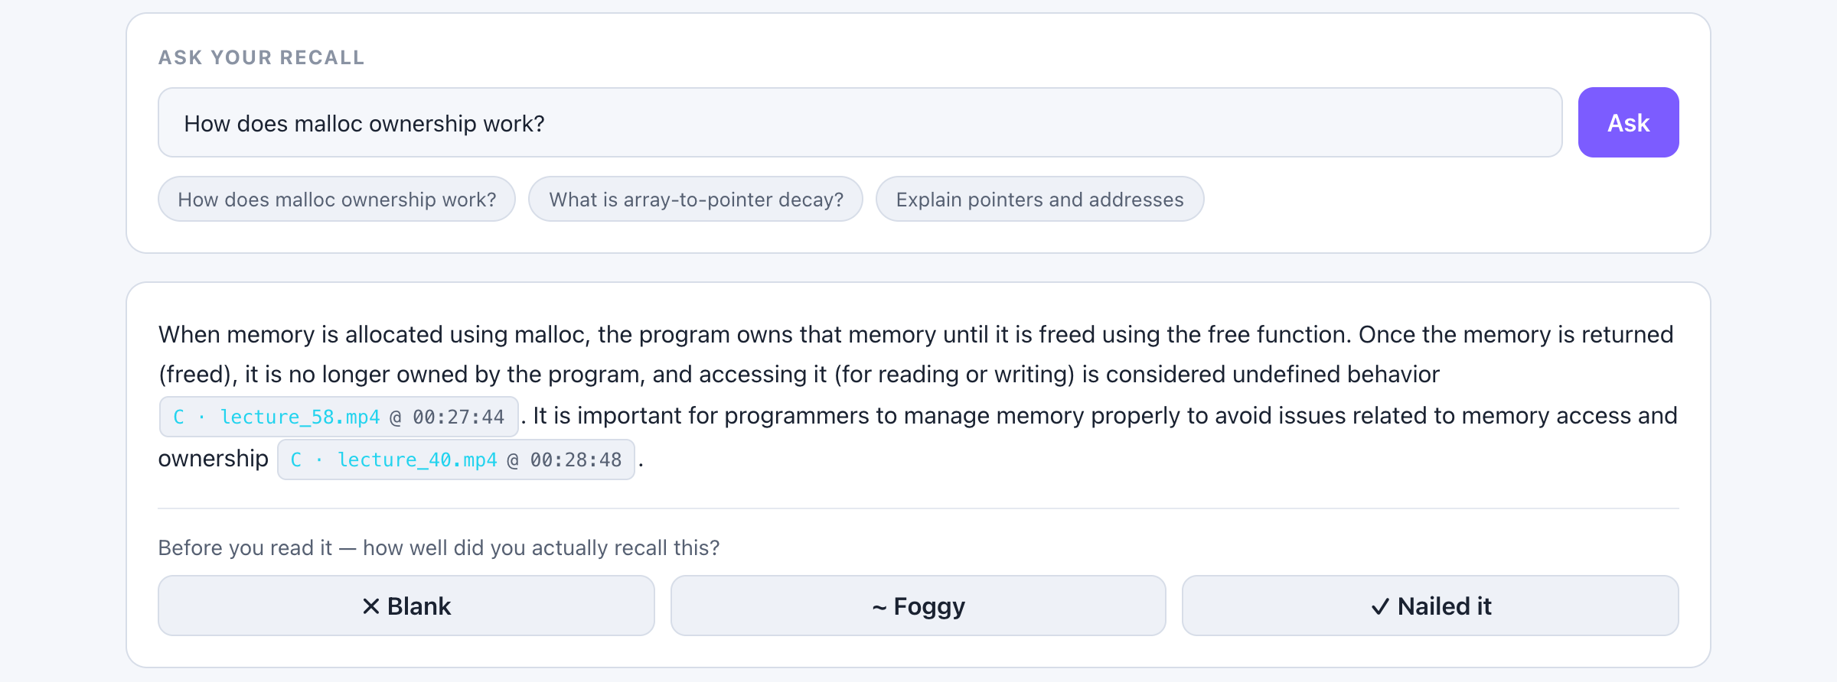Viewport: 1837px width, 682px height.
Task: Jump to the 00:28:48 timestamp
Action: 576,460
